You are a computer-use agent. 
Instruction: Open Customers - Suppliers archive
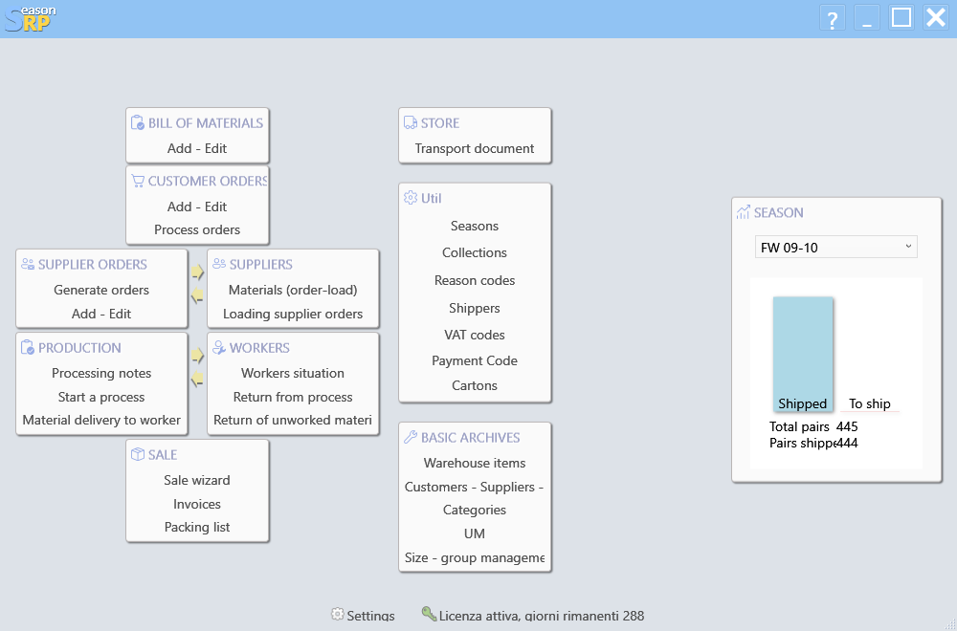point(475,488)
